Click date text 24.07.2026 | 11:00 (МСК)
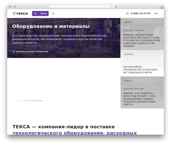171x145 pixels. coord(134,31)
